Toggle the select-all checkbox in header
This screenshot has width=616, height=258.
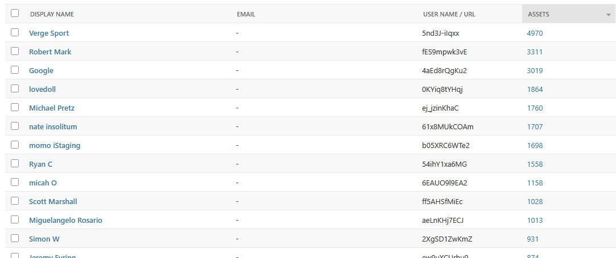pos(15,14)
